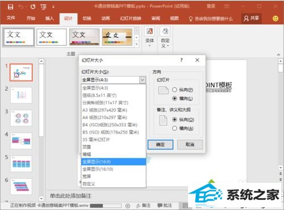Select the second theme thumbnail
The height and width of the screenshot is (210, 284).
(52, 37)
